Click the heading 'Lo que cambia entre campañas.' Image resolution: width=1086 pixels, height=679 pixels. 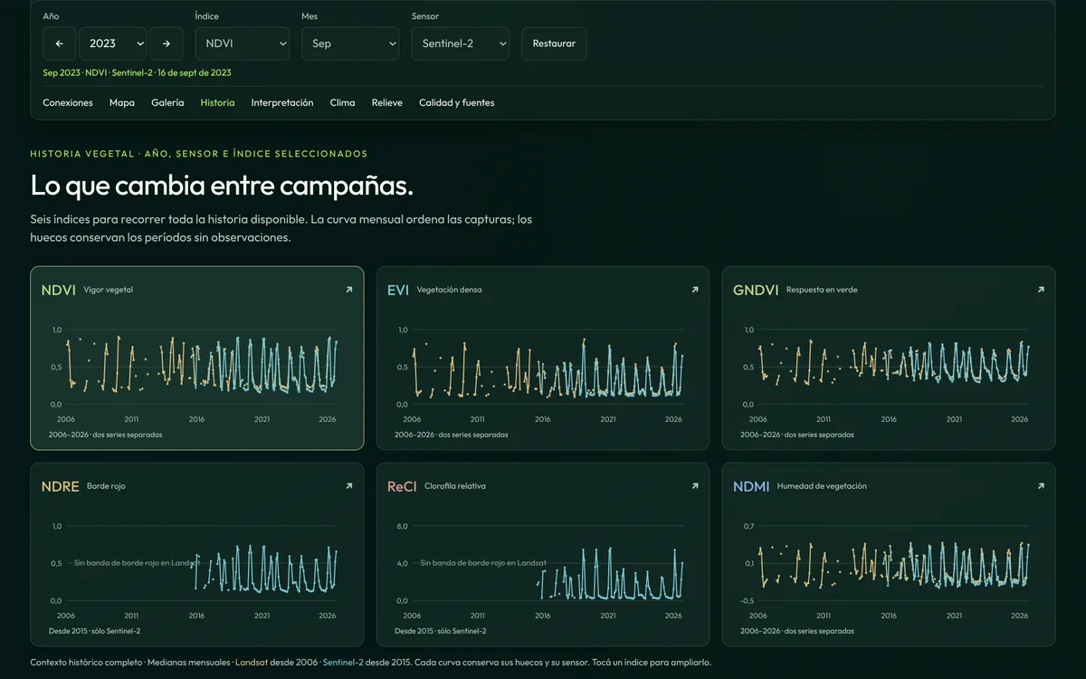pyautogui.click(x=222, y=186)
